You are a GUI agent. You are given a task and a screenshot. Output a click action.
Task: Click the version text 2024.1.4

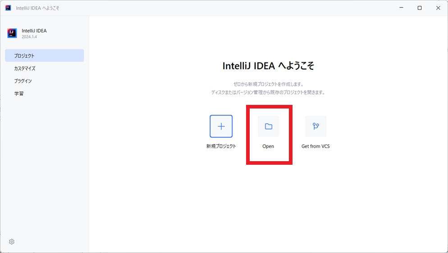coord(29,37)
